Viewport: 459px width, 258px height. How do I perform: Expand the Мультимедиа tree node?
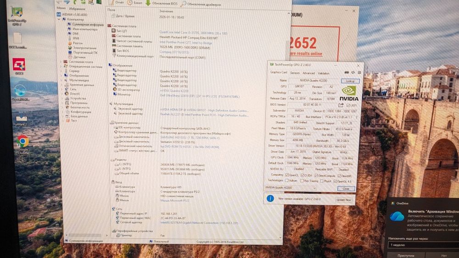tap(62, 80)
